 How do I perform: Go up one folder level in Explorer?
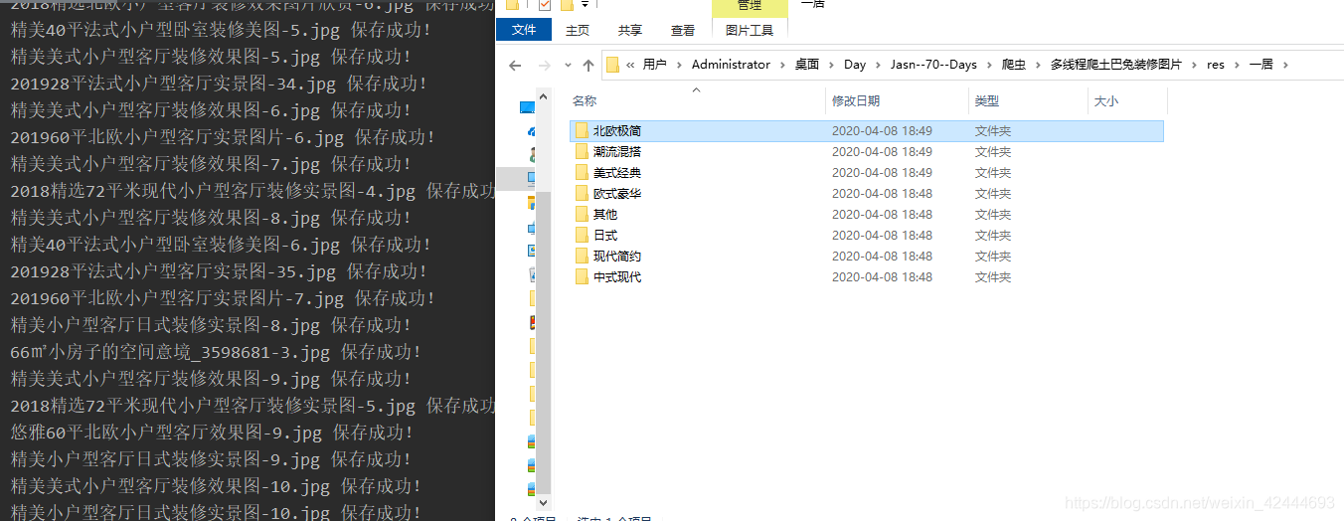(588, 65)
